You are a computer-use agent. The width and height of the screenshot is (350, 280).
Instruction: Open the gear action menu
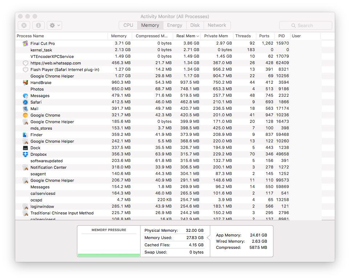[x=54, y=25]
